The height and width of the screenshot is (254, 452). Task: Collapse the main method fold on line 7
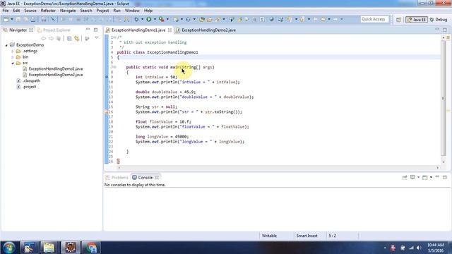(x=115, y=67)
